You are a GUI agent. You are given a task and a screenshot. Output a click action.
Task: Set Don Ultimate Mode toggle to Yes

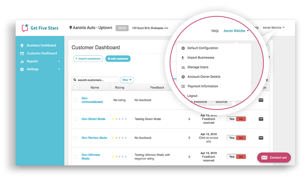click(x=231, y=157)
